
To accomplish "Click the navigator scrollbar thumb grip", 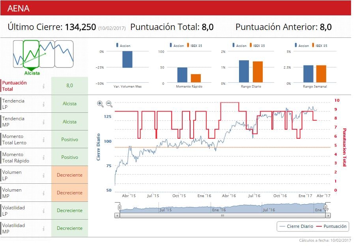I will [222, 216].
